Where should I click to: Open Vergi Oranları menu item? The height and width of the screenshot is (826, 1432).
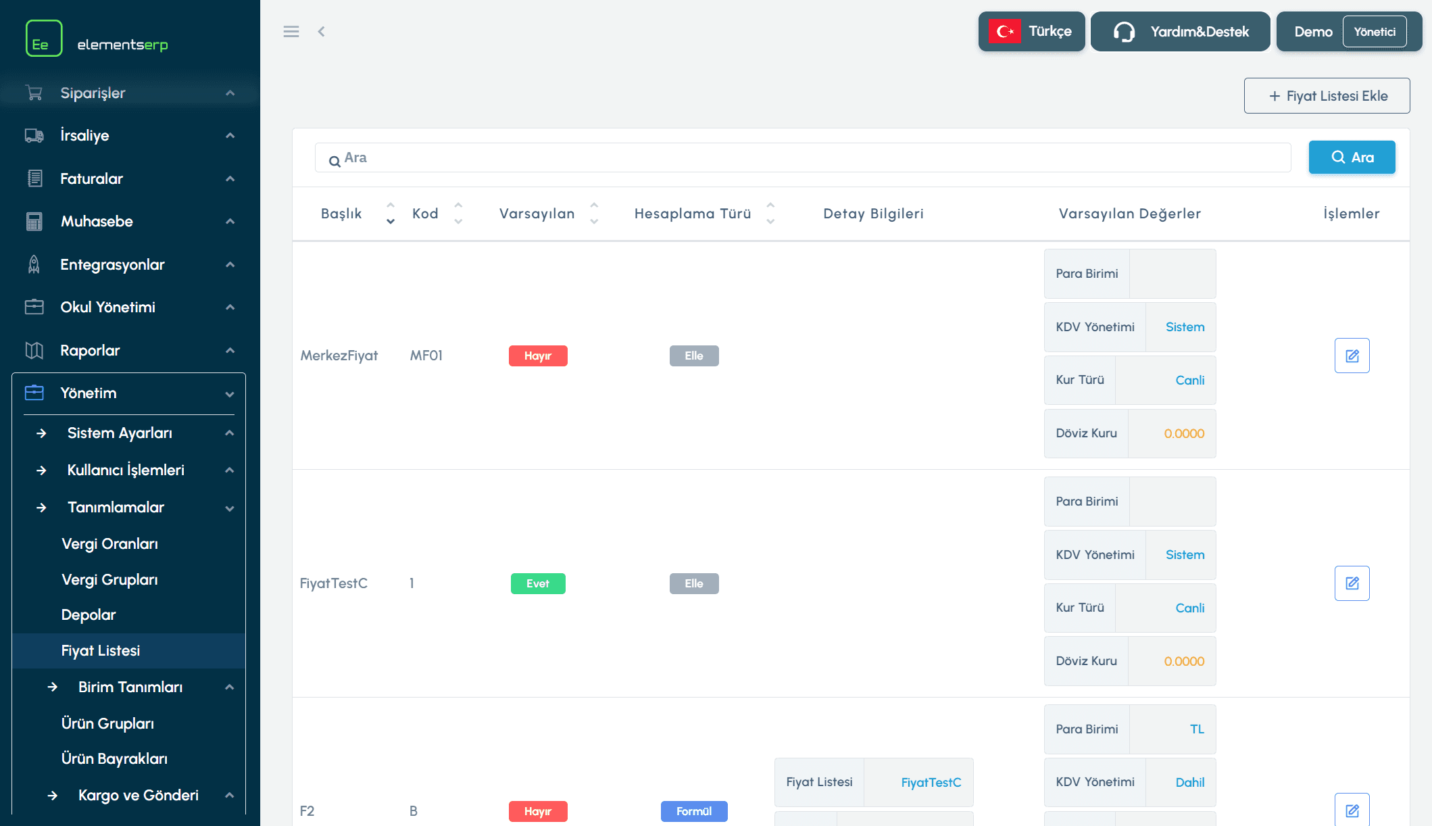[x=109, y=544]
